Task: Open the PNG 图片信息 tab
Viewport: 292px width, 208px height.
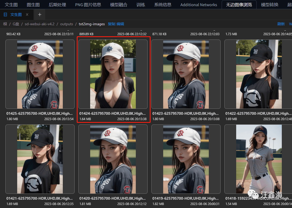Action: 88,5
